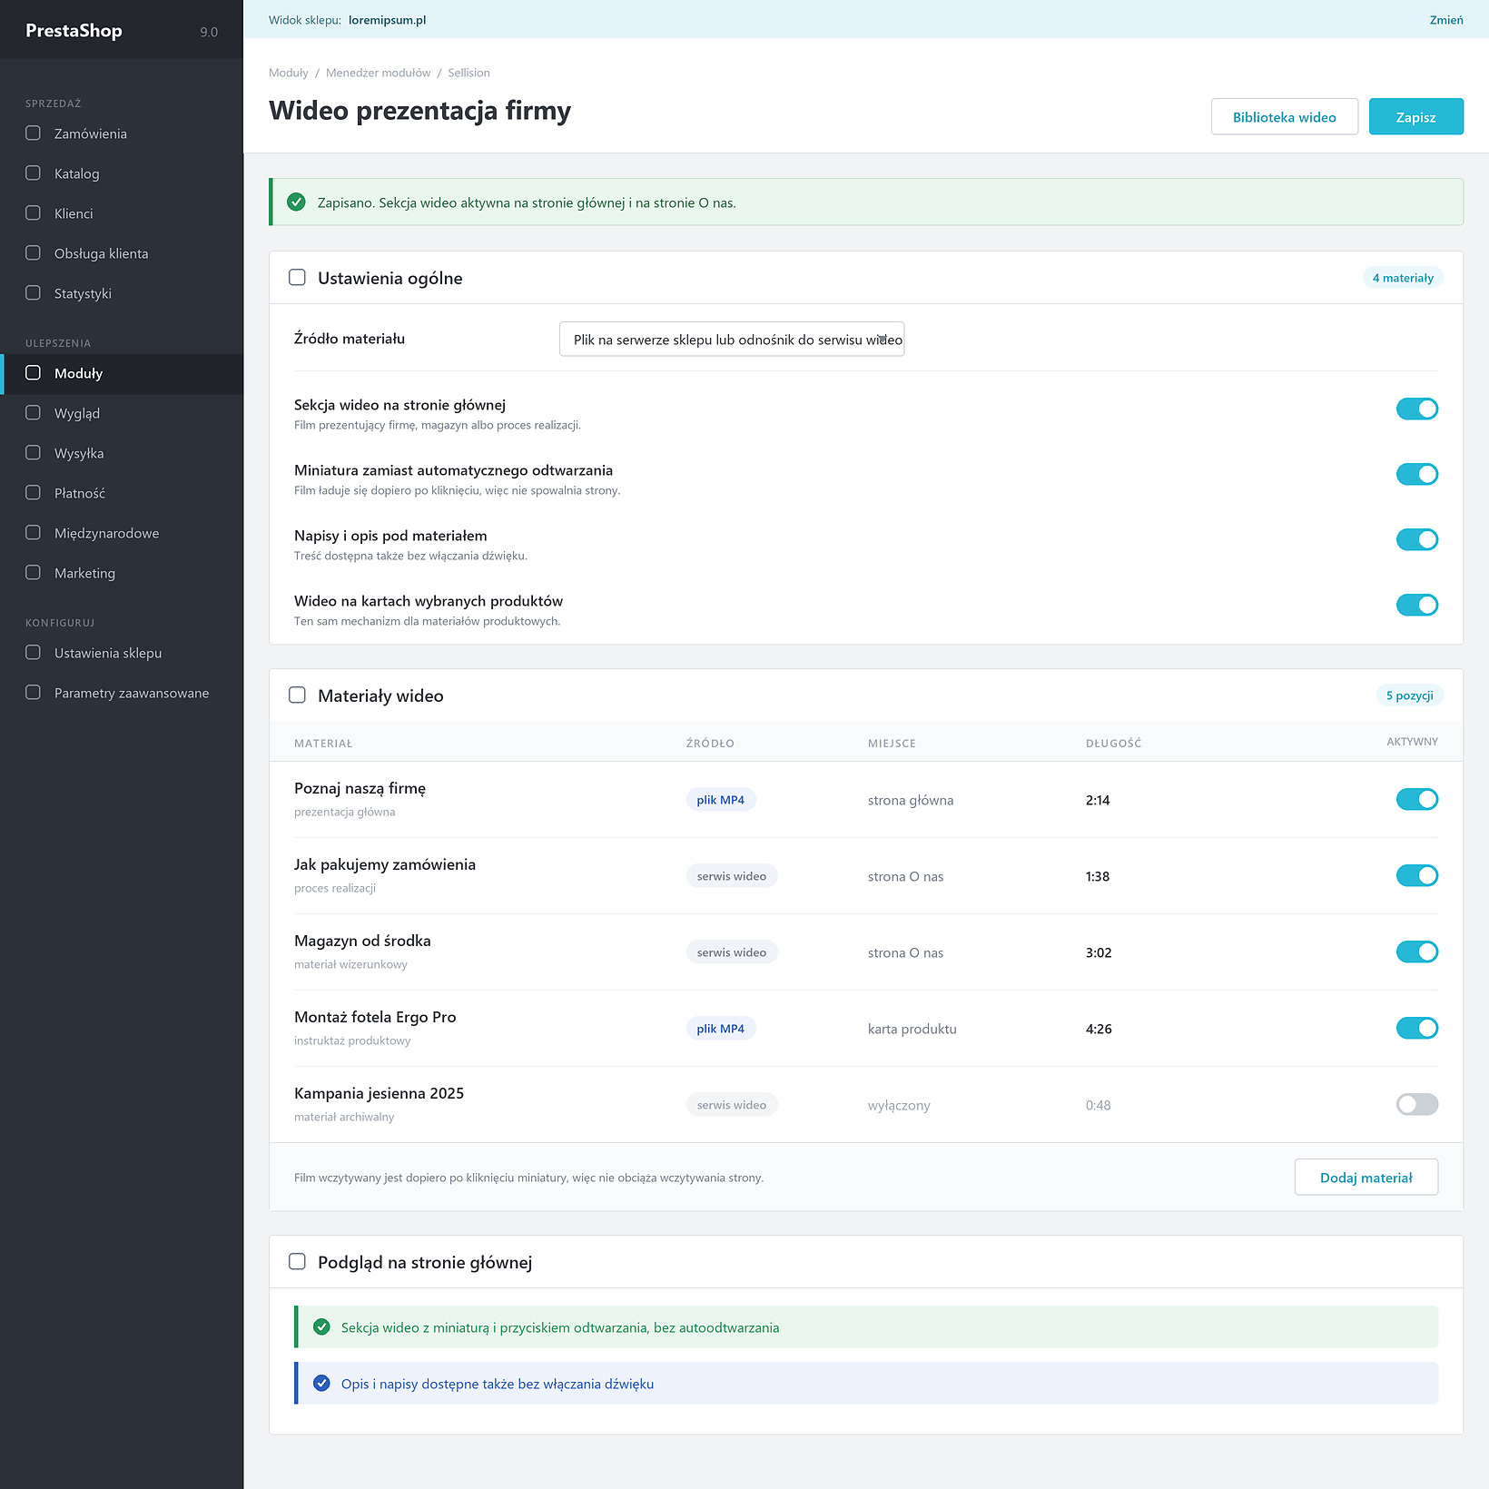Turn off Napisy i opis pod materiałem
1489x1489 pixels.
tap(1416, 539)
